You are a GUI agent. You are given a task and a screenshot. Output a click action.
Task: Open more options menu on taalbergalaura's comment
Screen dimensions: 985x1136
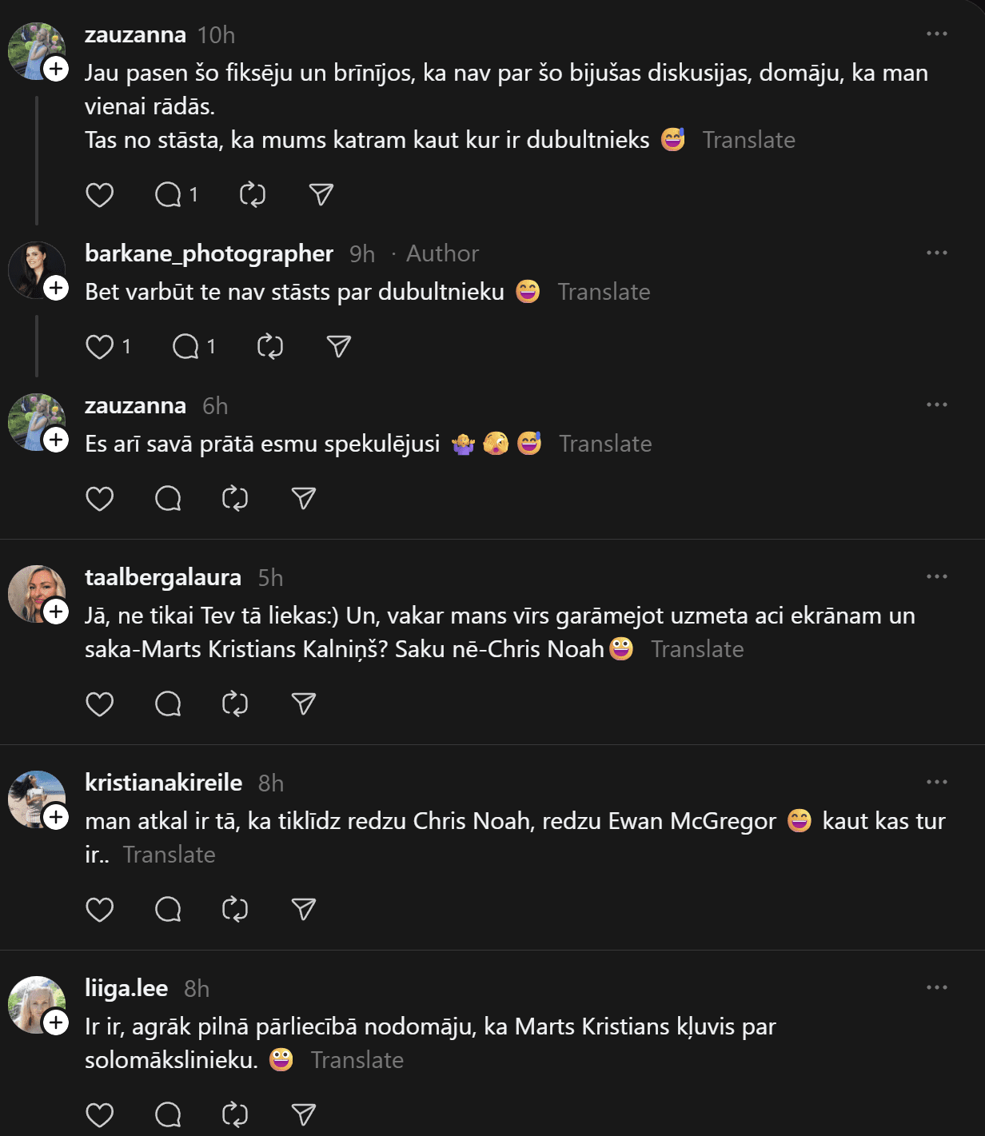click(936, 577)
